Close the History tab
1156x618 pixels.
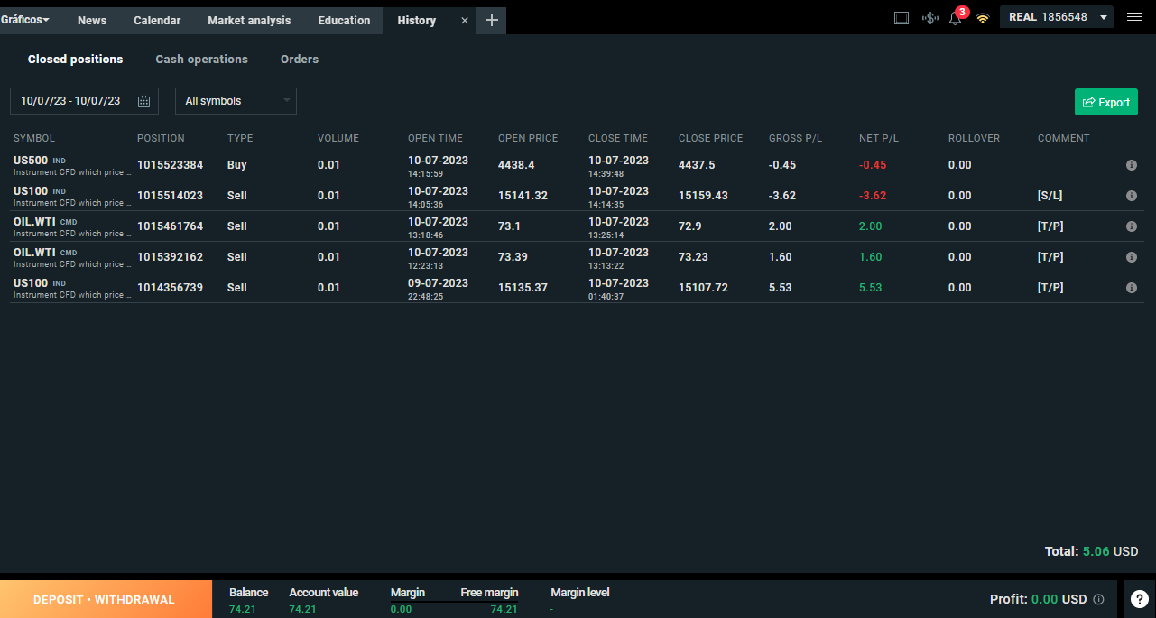coord(465,21)
